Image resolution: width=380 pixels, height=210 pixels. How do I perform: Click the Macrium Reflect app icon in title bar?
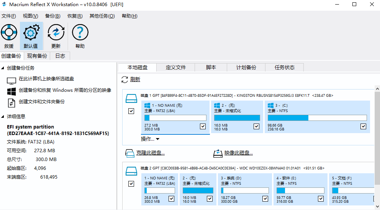pyautogui.click(x=4, y=4)
